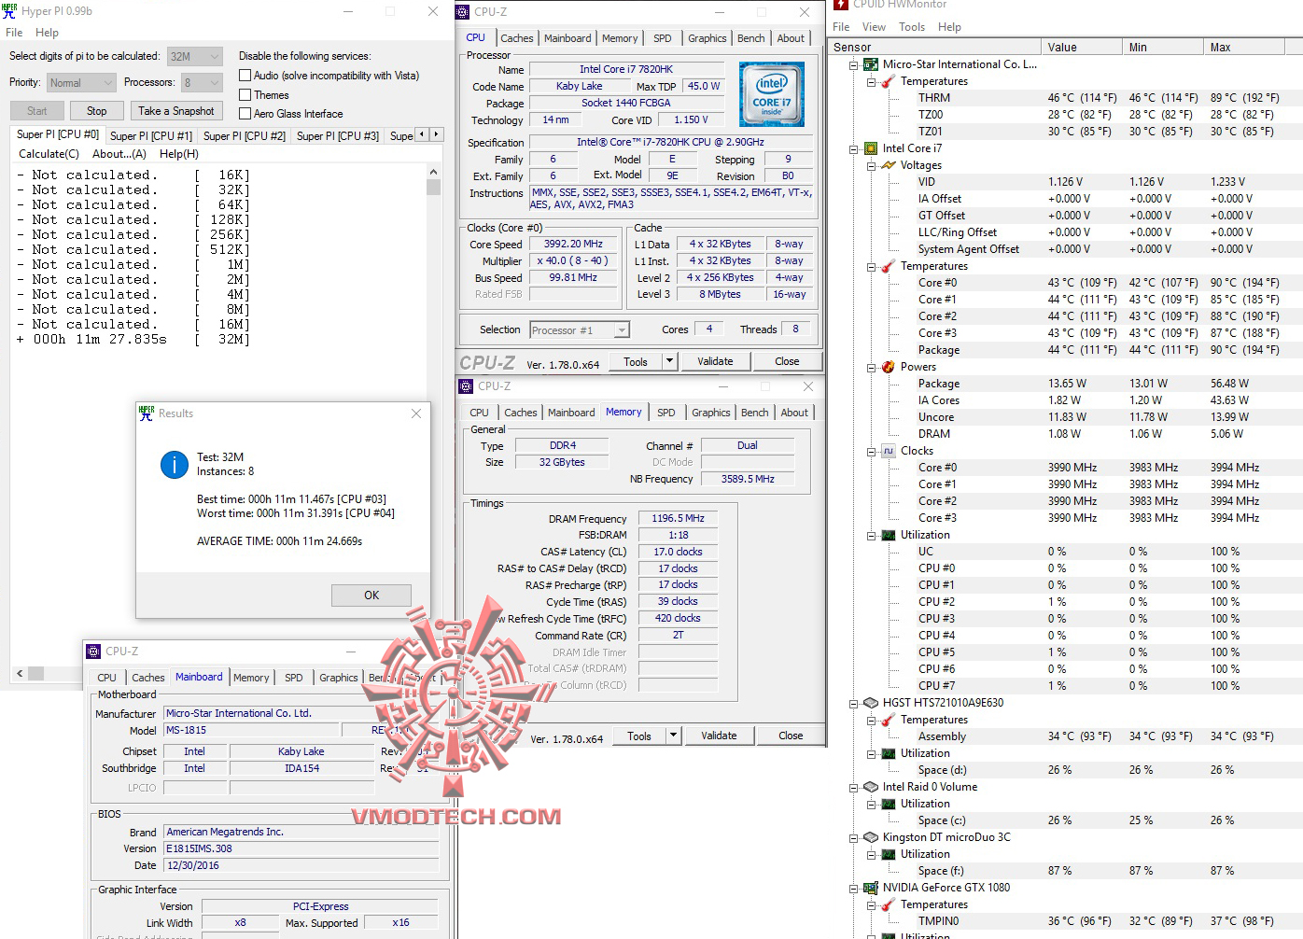Image resolution: width=1303 pixels, height=939 pixels.
Task: Click the info icon in the Results dialog
Action: tap(175, 465)
